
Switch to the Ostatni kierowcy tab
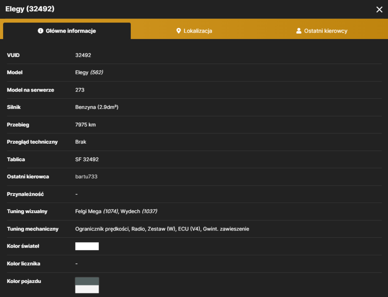click(322, 31)
